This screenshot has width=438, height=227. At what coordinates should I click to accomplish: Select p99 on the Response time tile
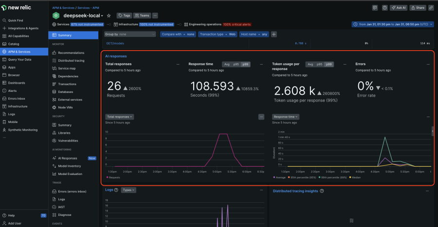click(x=246, y=64)
